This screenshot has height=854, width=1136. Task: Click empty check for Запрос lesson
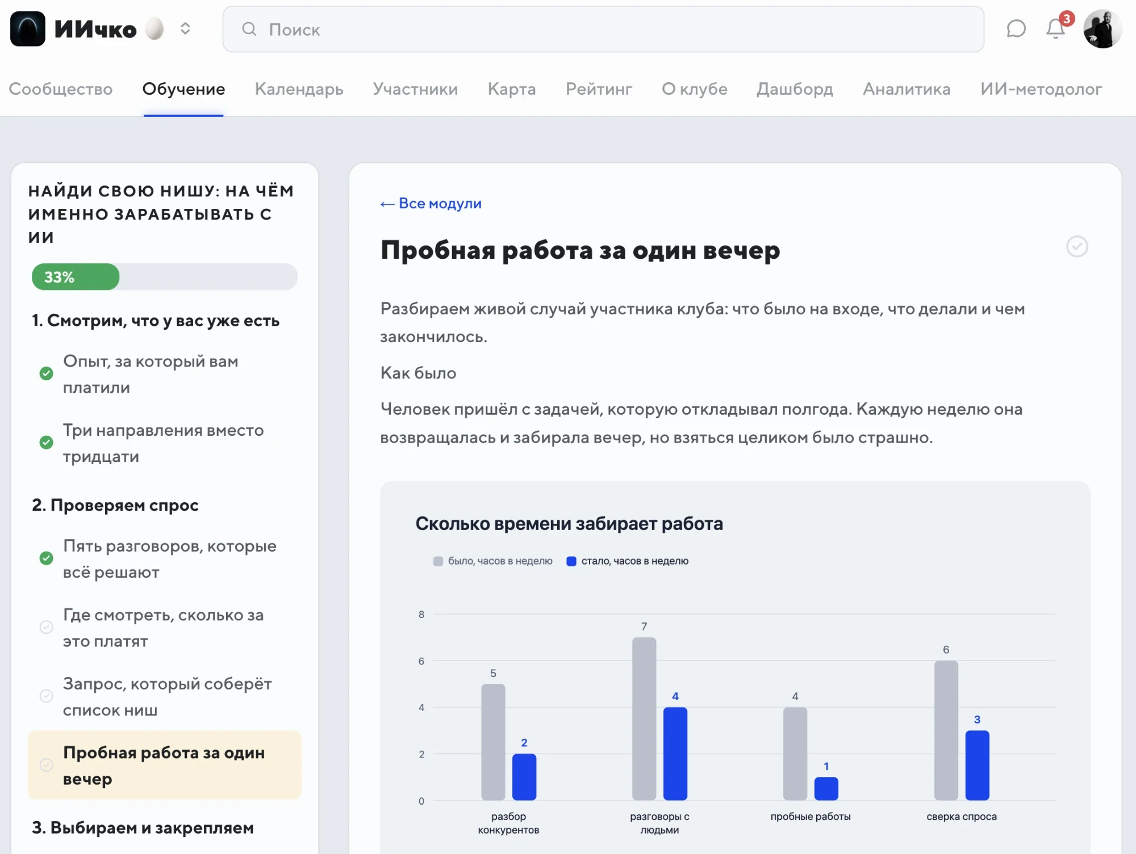click(x=47, y=696)
